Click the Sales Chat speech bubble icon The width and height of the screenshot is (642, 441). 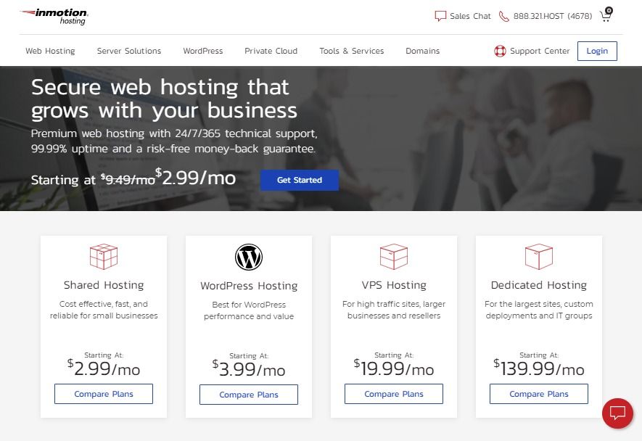[x=440, y=16]
